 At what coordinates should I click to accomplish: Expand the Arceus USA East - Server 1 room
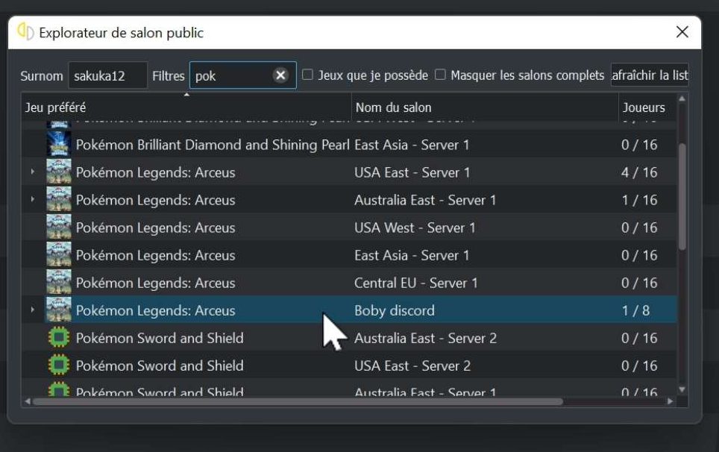[x=33, y=172]
